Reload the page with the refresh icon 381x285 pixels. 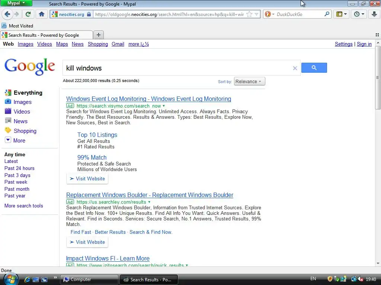pos(28,14)
